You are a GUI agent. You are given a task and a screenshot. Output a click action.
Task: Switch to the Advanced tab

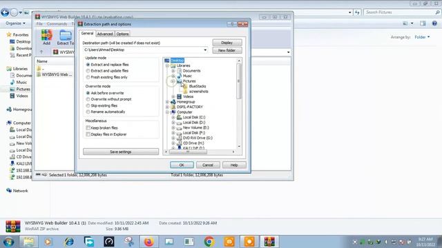(105, 34)
